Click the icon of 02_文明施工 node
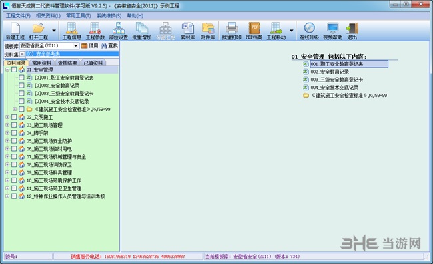Viewport: 433px width, 264px height. (21, 118)
